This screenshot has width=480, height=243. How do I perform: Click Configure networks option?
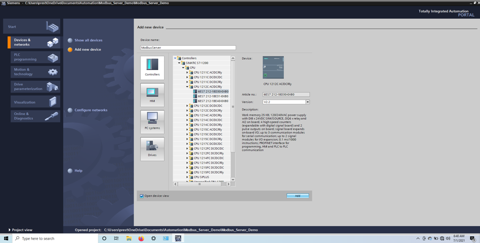point(88,110)
